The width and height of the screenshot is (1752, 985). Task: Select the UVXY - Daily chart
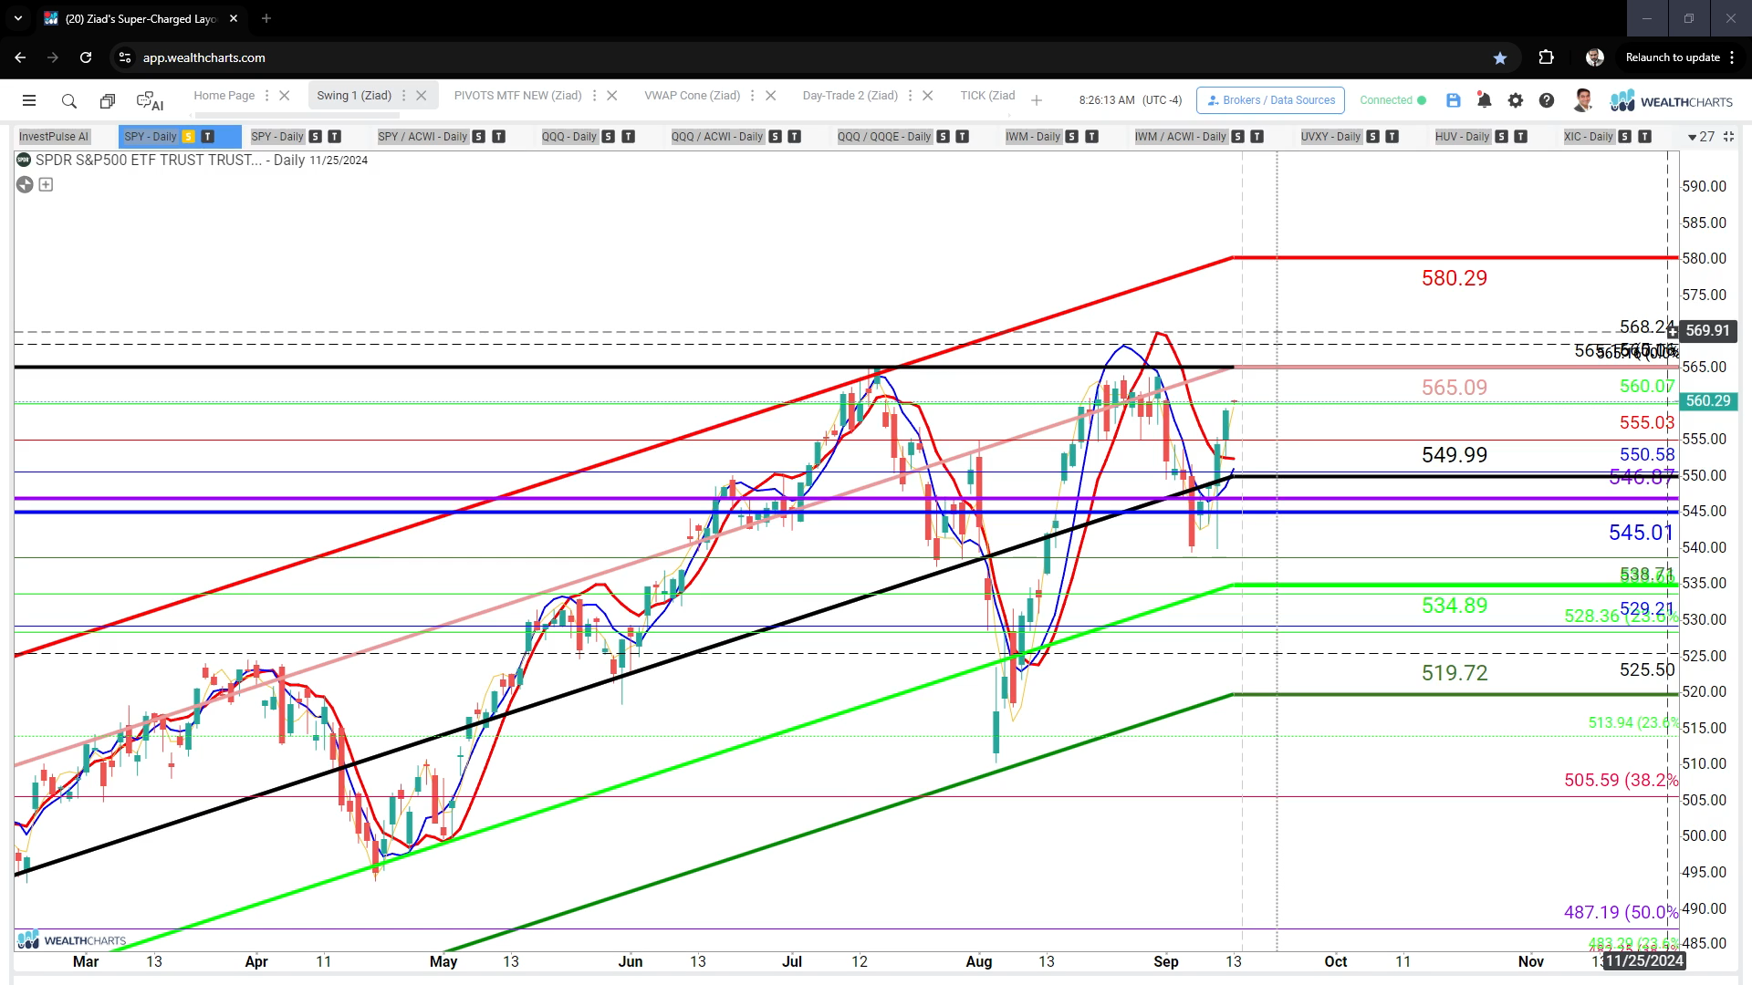click(1331, 137)
